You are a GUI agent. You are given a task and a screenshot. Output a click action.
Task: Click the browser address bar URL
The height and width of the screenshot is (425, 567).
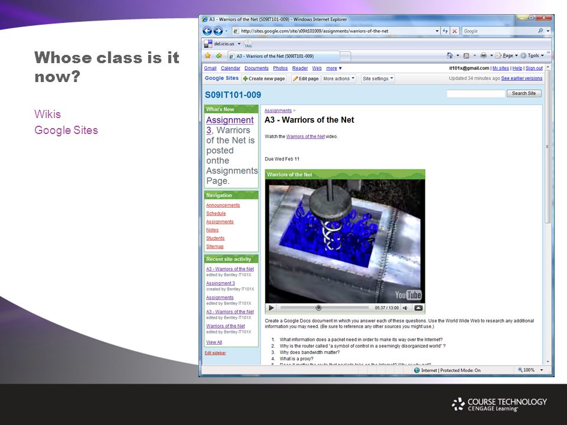tap(315, 31)
